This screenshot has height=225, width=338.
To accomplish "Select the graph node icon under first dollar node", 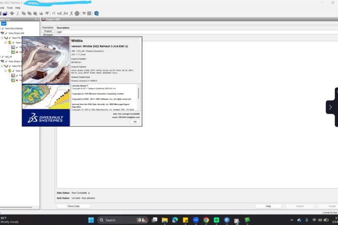I will click(x=13, y=47).
